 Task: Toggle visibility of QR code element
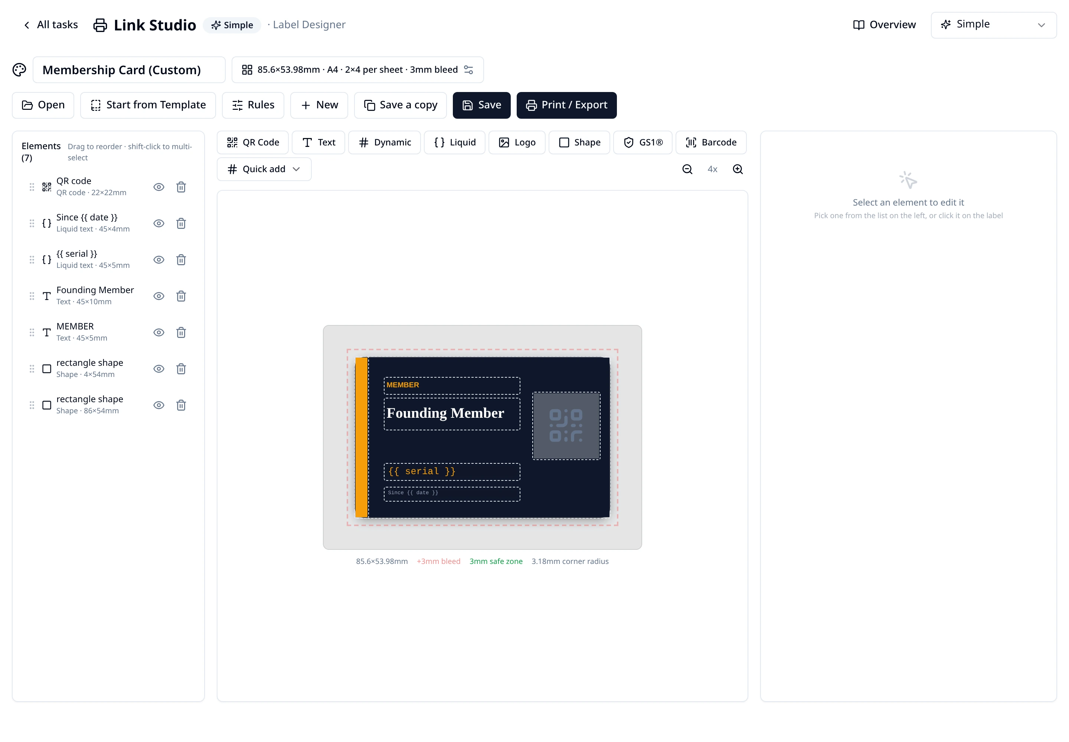[158, 187]
